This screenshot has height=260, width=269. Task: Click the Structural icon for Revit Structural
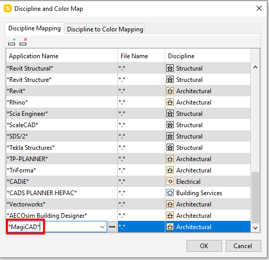170,68
